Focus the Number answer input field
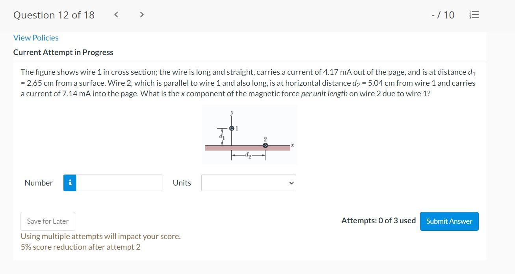 119,183
